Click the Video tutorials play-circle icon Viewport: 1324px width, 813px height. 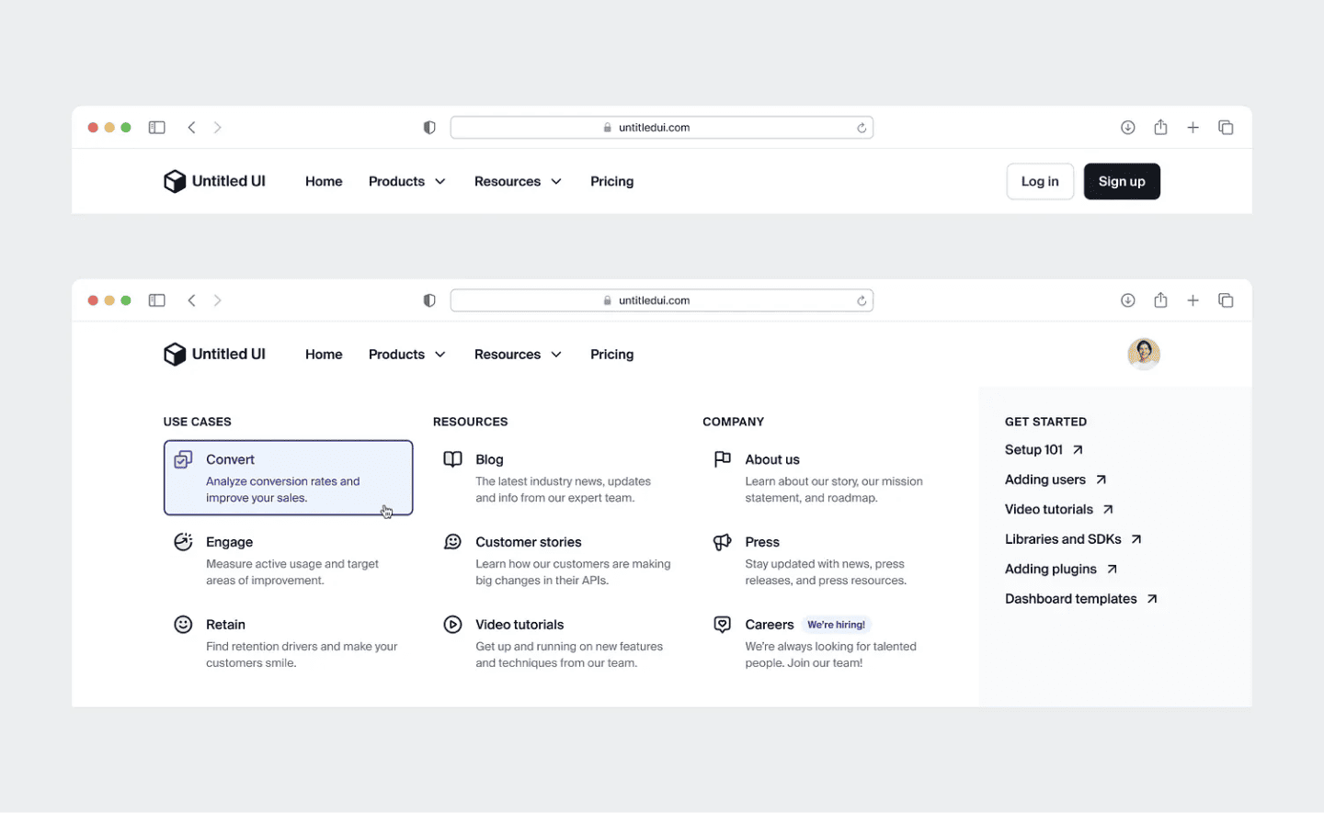(x=452, y=625)
